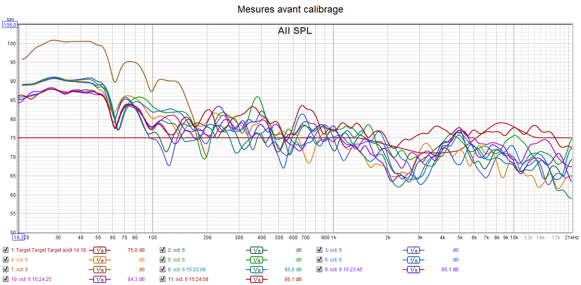
Task: Click the purple 1/6 smoothing icon for trace 9
Action: pyautogui.click(x=413, y=270)
